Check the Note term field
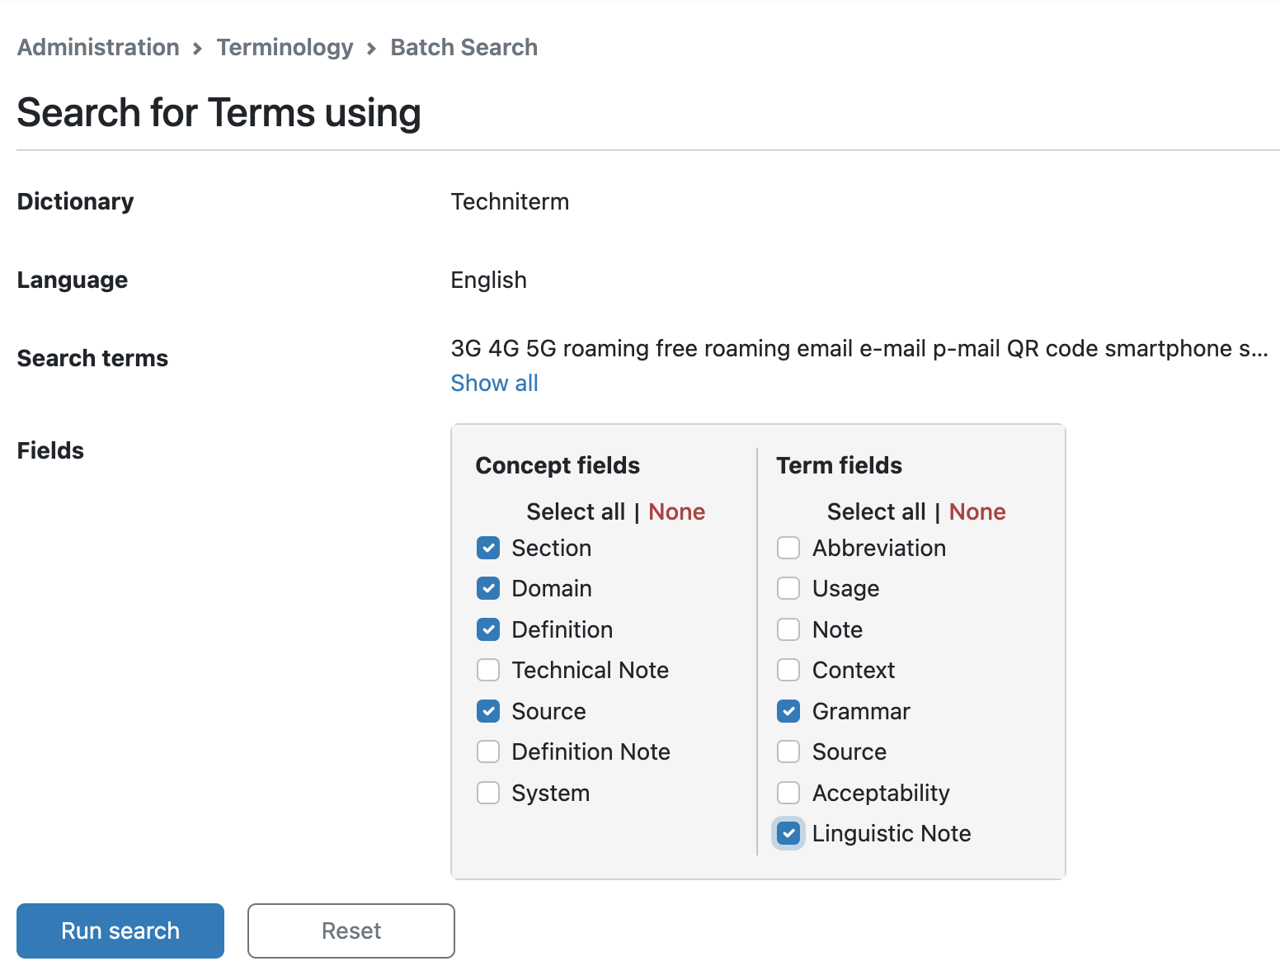This screenshot has width=1280, height=980. [788, 629]
